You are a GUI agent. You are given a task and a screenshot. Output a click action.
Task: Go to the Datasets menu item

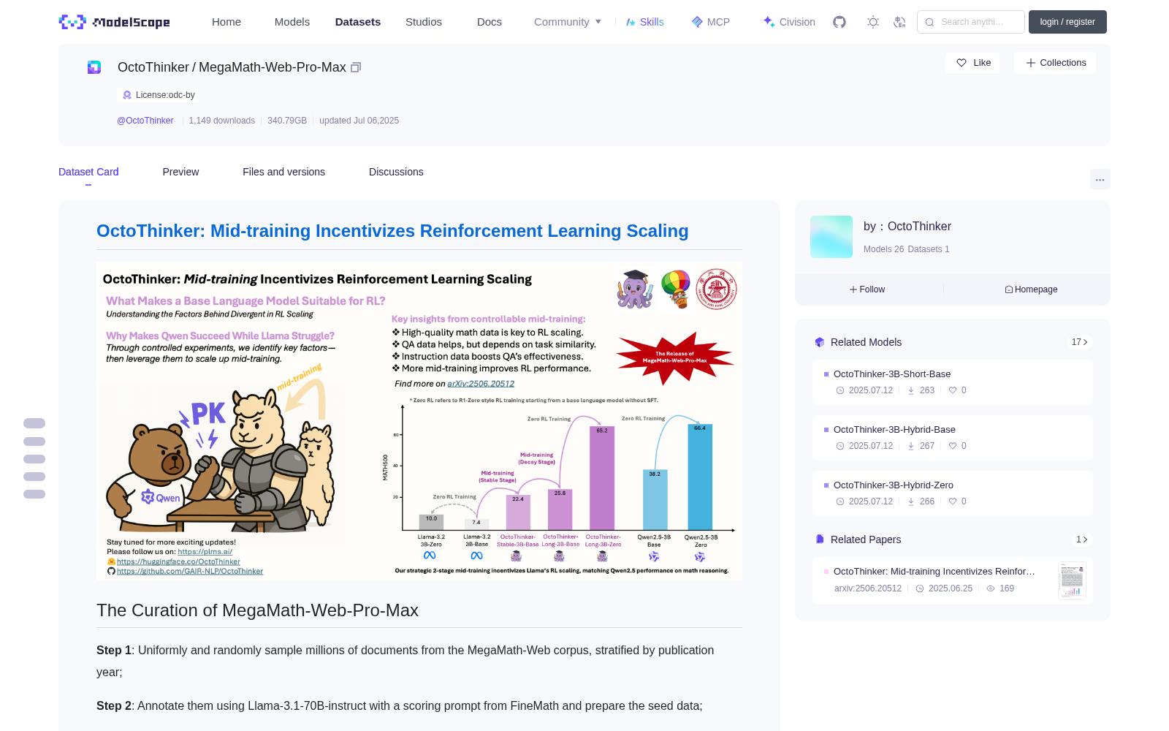[x=358, y=22]
